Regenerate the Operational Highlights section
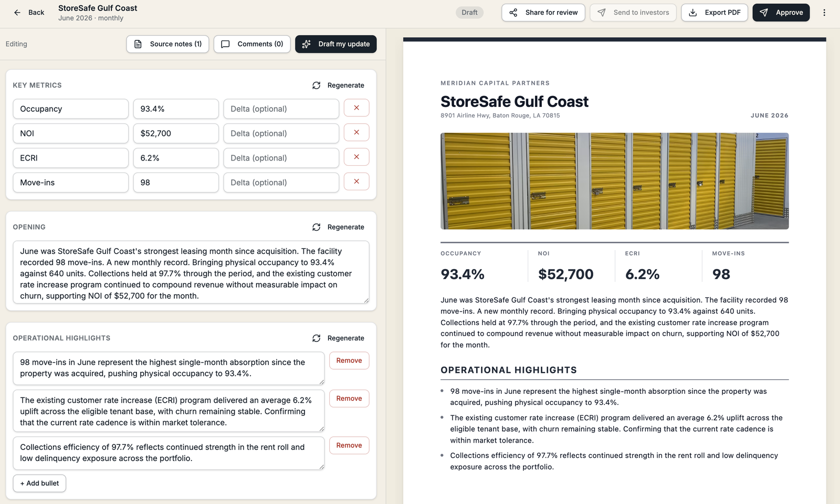Viewport: 840px width, 504px height. 338,338
